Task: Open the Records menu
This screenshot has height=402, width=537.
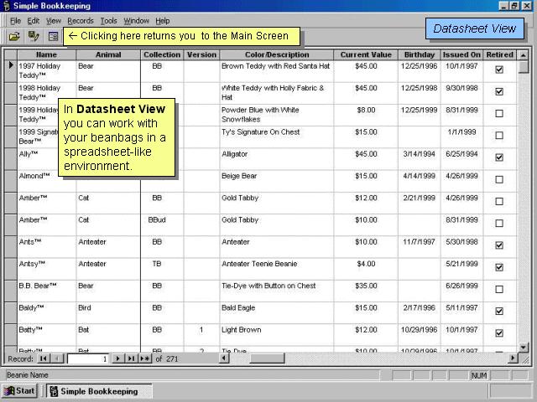Action: (81, 20)
